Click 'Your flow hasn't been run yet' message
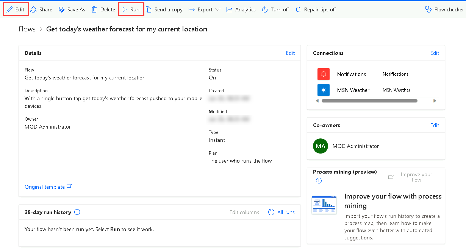466x250 pixels. point(89,229)
